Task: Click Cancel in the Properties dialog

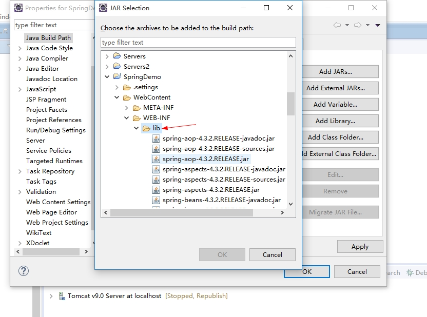Action: (357, 271)
